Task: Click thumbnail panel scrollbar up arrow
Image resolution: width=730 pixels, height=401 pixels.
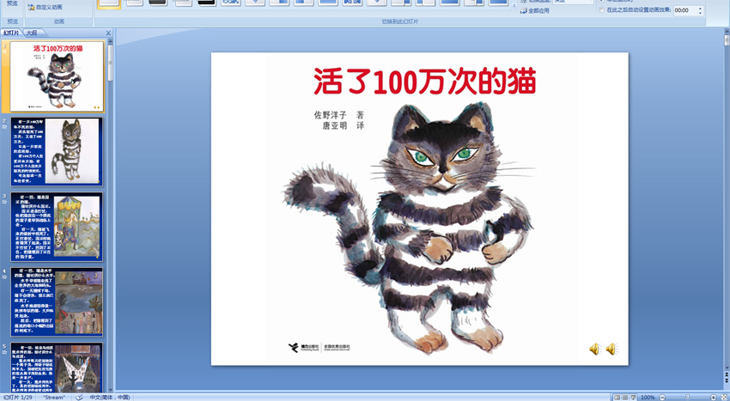Action: click(110, 41)
